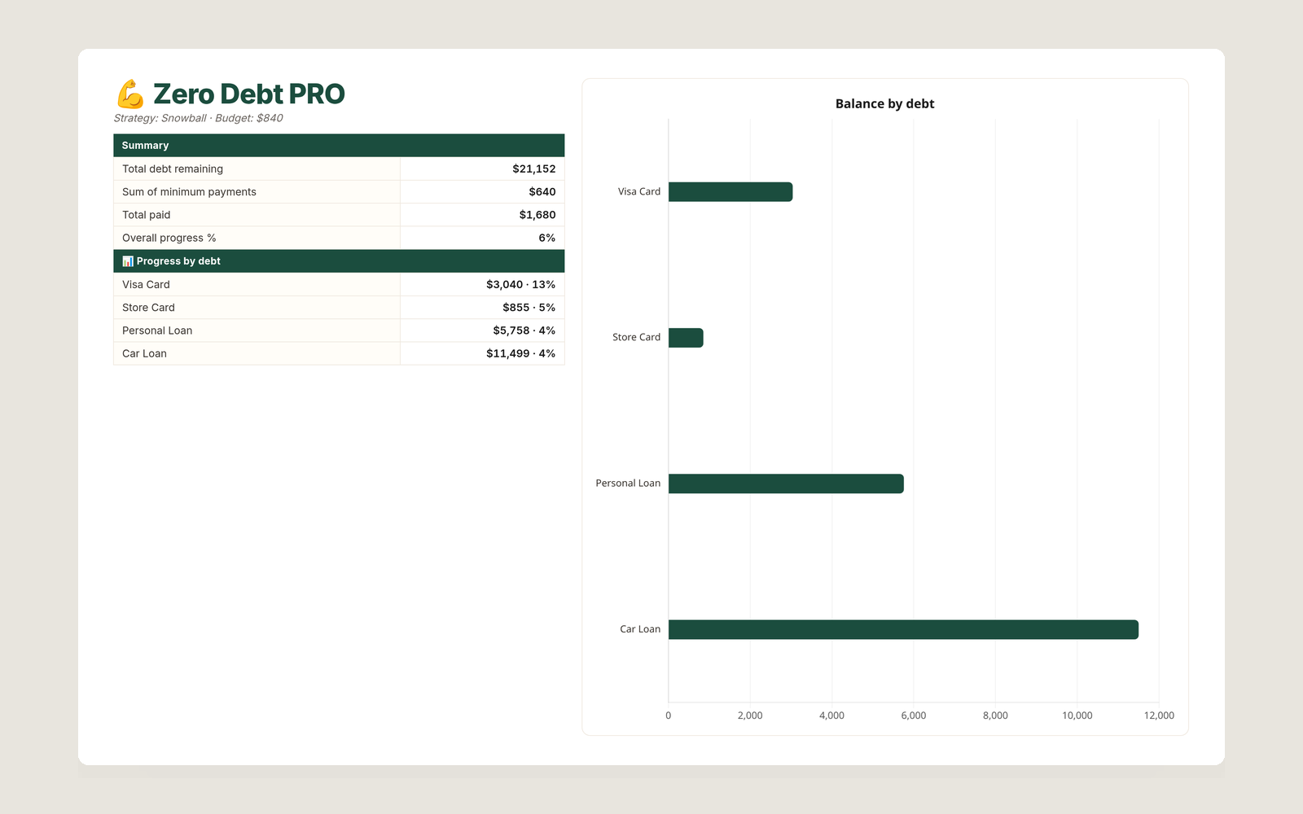Click the Visa Card bar in chart

pos(730,192)
